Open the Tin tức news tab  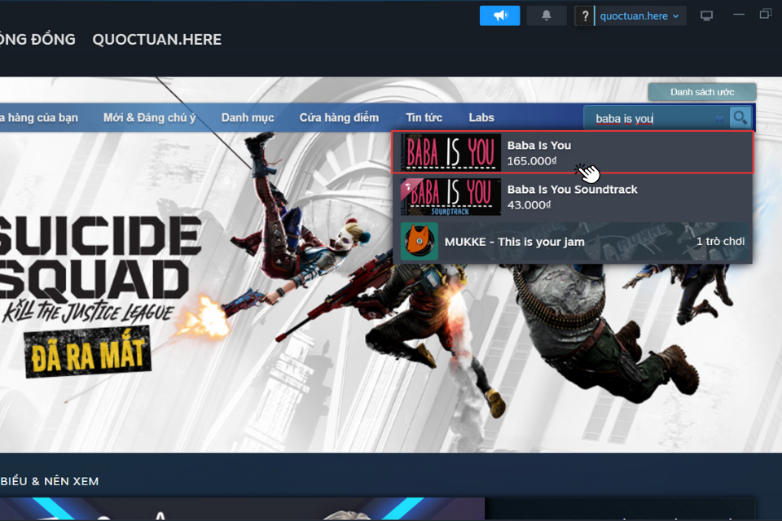pyautogui.click(x=424, y=118)
